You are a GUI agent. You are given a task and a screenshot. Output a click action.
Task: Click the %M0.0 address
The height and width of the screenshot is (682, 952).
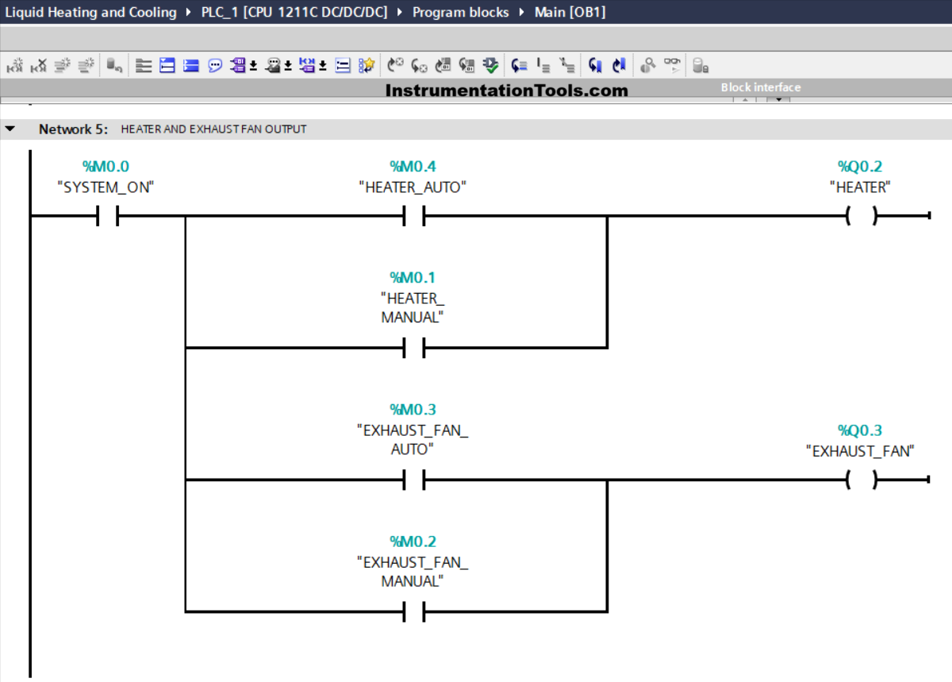pyautogui.click(x=106, y=167)
